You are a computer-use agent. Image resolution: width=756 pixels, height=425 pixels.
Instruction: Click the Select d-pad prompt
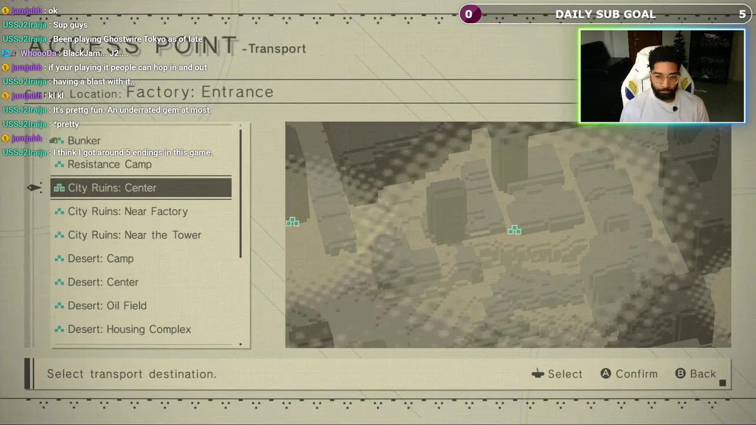pyautogui.click(x=557, y=374)
